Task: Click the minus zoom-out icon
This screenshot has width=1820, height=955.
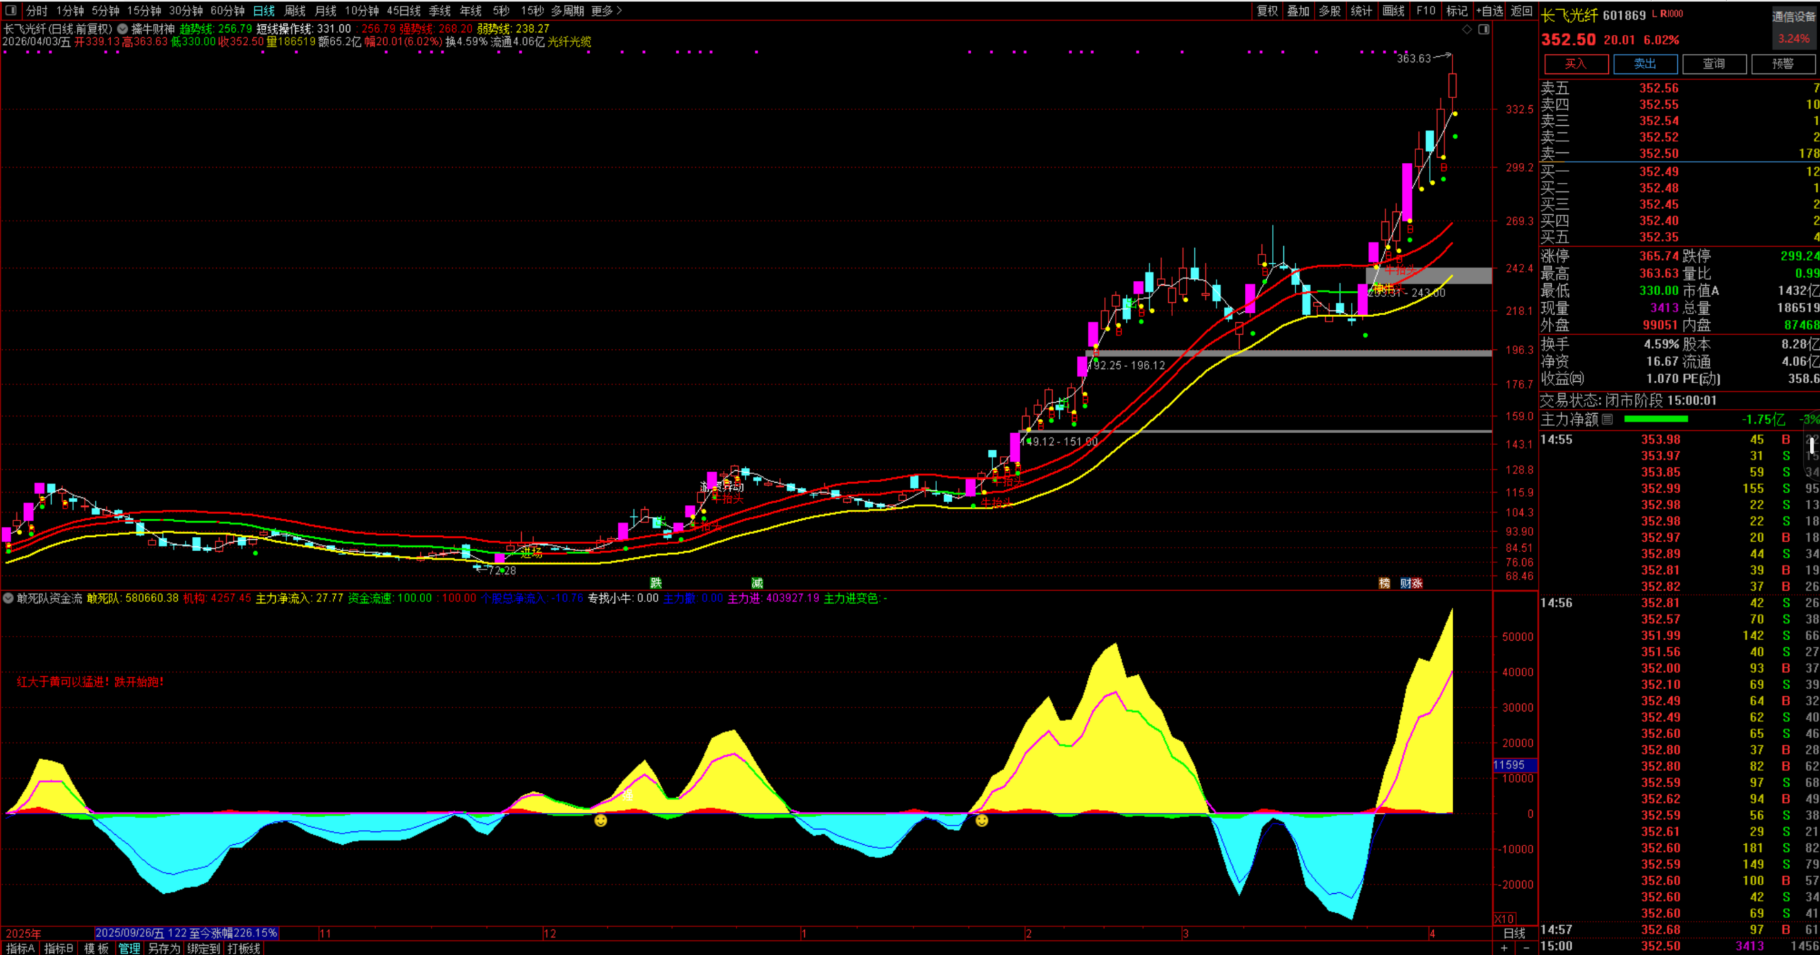Action: tap(1526, 948)
